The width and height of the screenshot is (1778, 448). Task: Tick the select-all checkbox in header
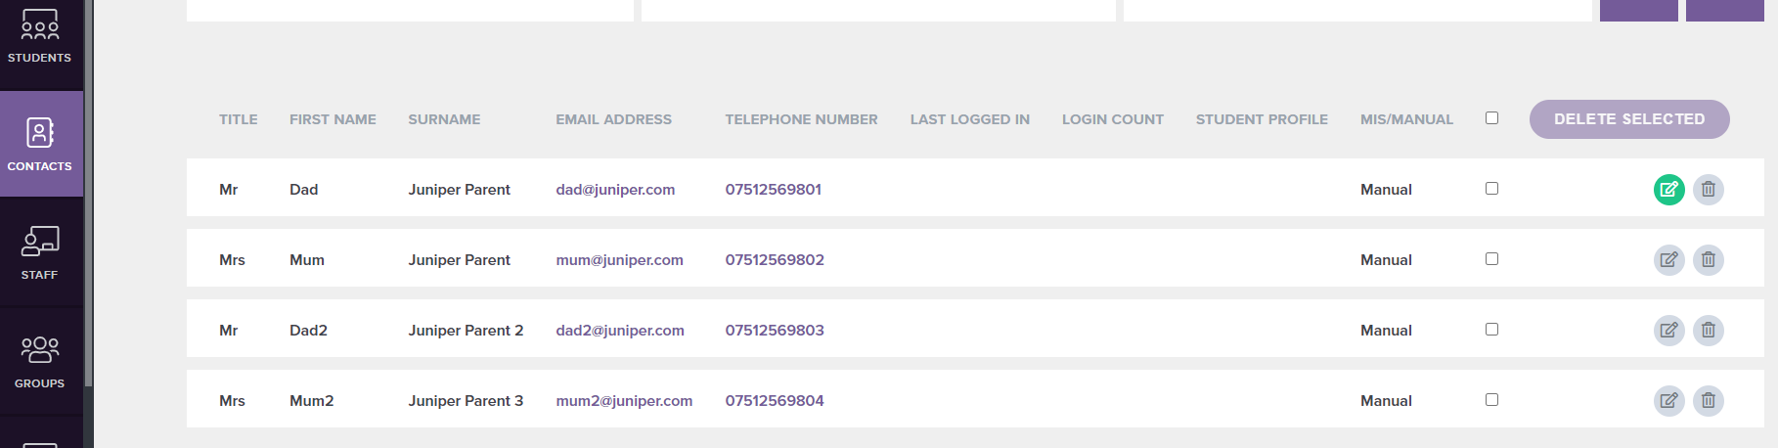(x=1491, y=118)
